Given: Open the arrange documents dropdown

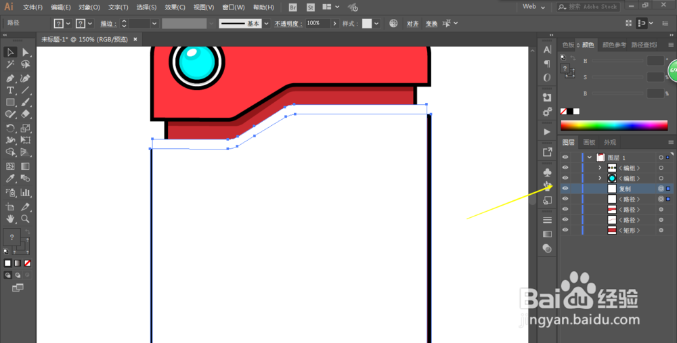Looking at the screenshot, I should (x=331, y=7).
